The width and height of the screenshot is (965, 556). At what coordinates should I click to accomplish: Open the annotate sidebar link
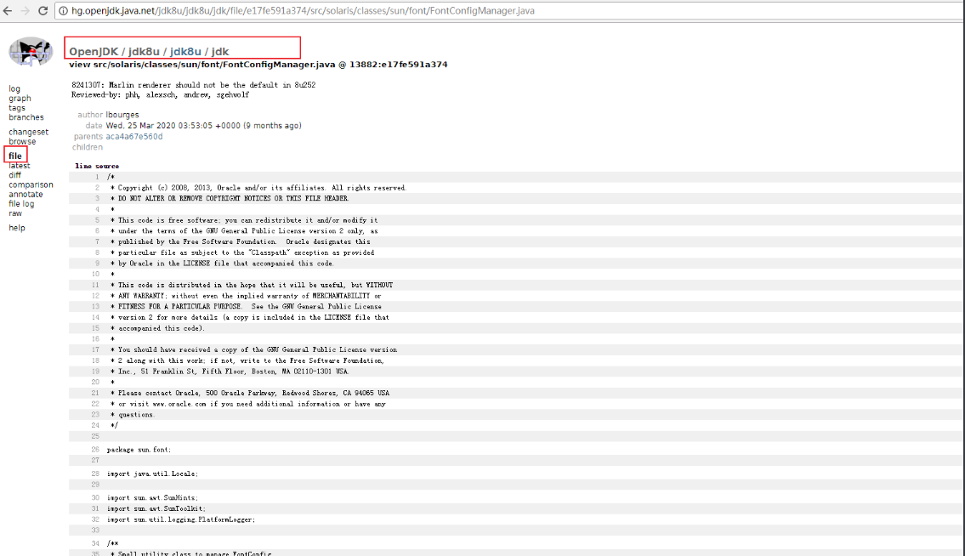click(26, 194)
